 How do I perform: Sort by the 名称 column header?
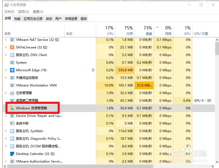[34, 31]
